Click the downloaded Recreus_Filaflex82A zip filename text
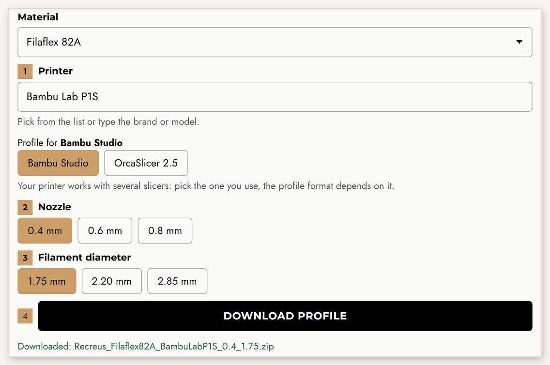Screen dimensions: 550x365 click(174, 347)
